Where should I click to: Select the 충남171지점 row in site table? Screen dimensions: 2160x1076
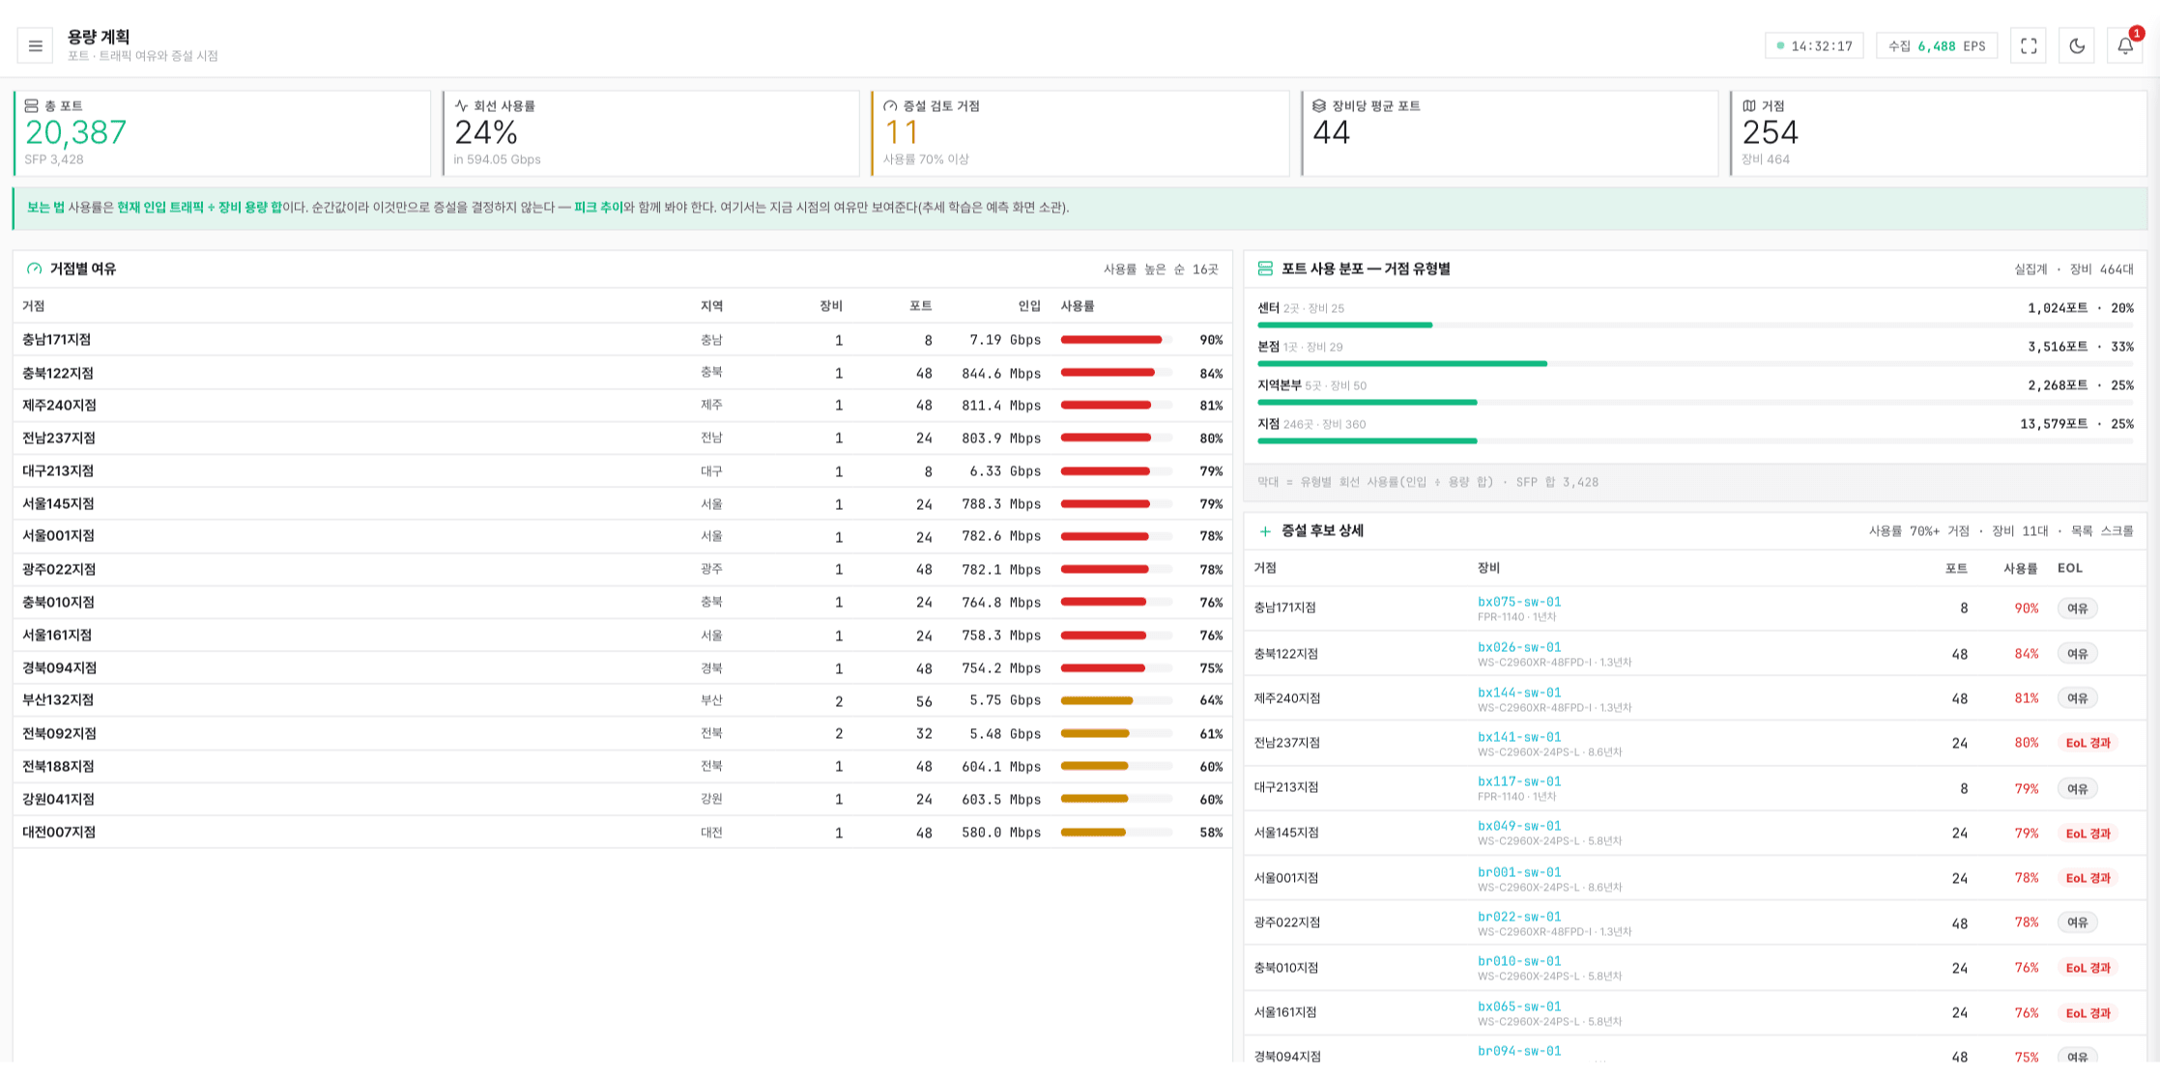pyautogui.click(x=622, y=340)
